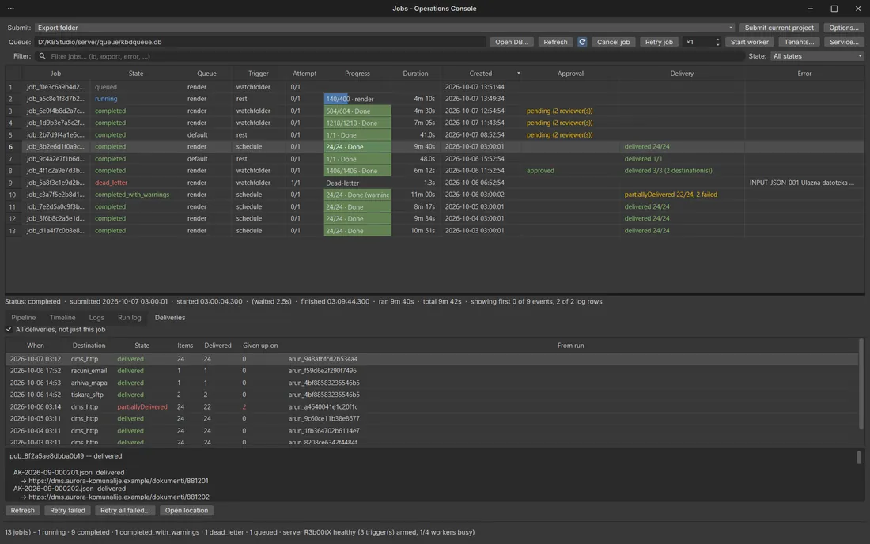Select job row job_d1a4f7c0b3e8...
This screenshot has width=870, height=544.
coord(434,231)
